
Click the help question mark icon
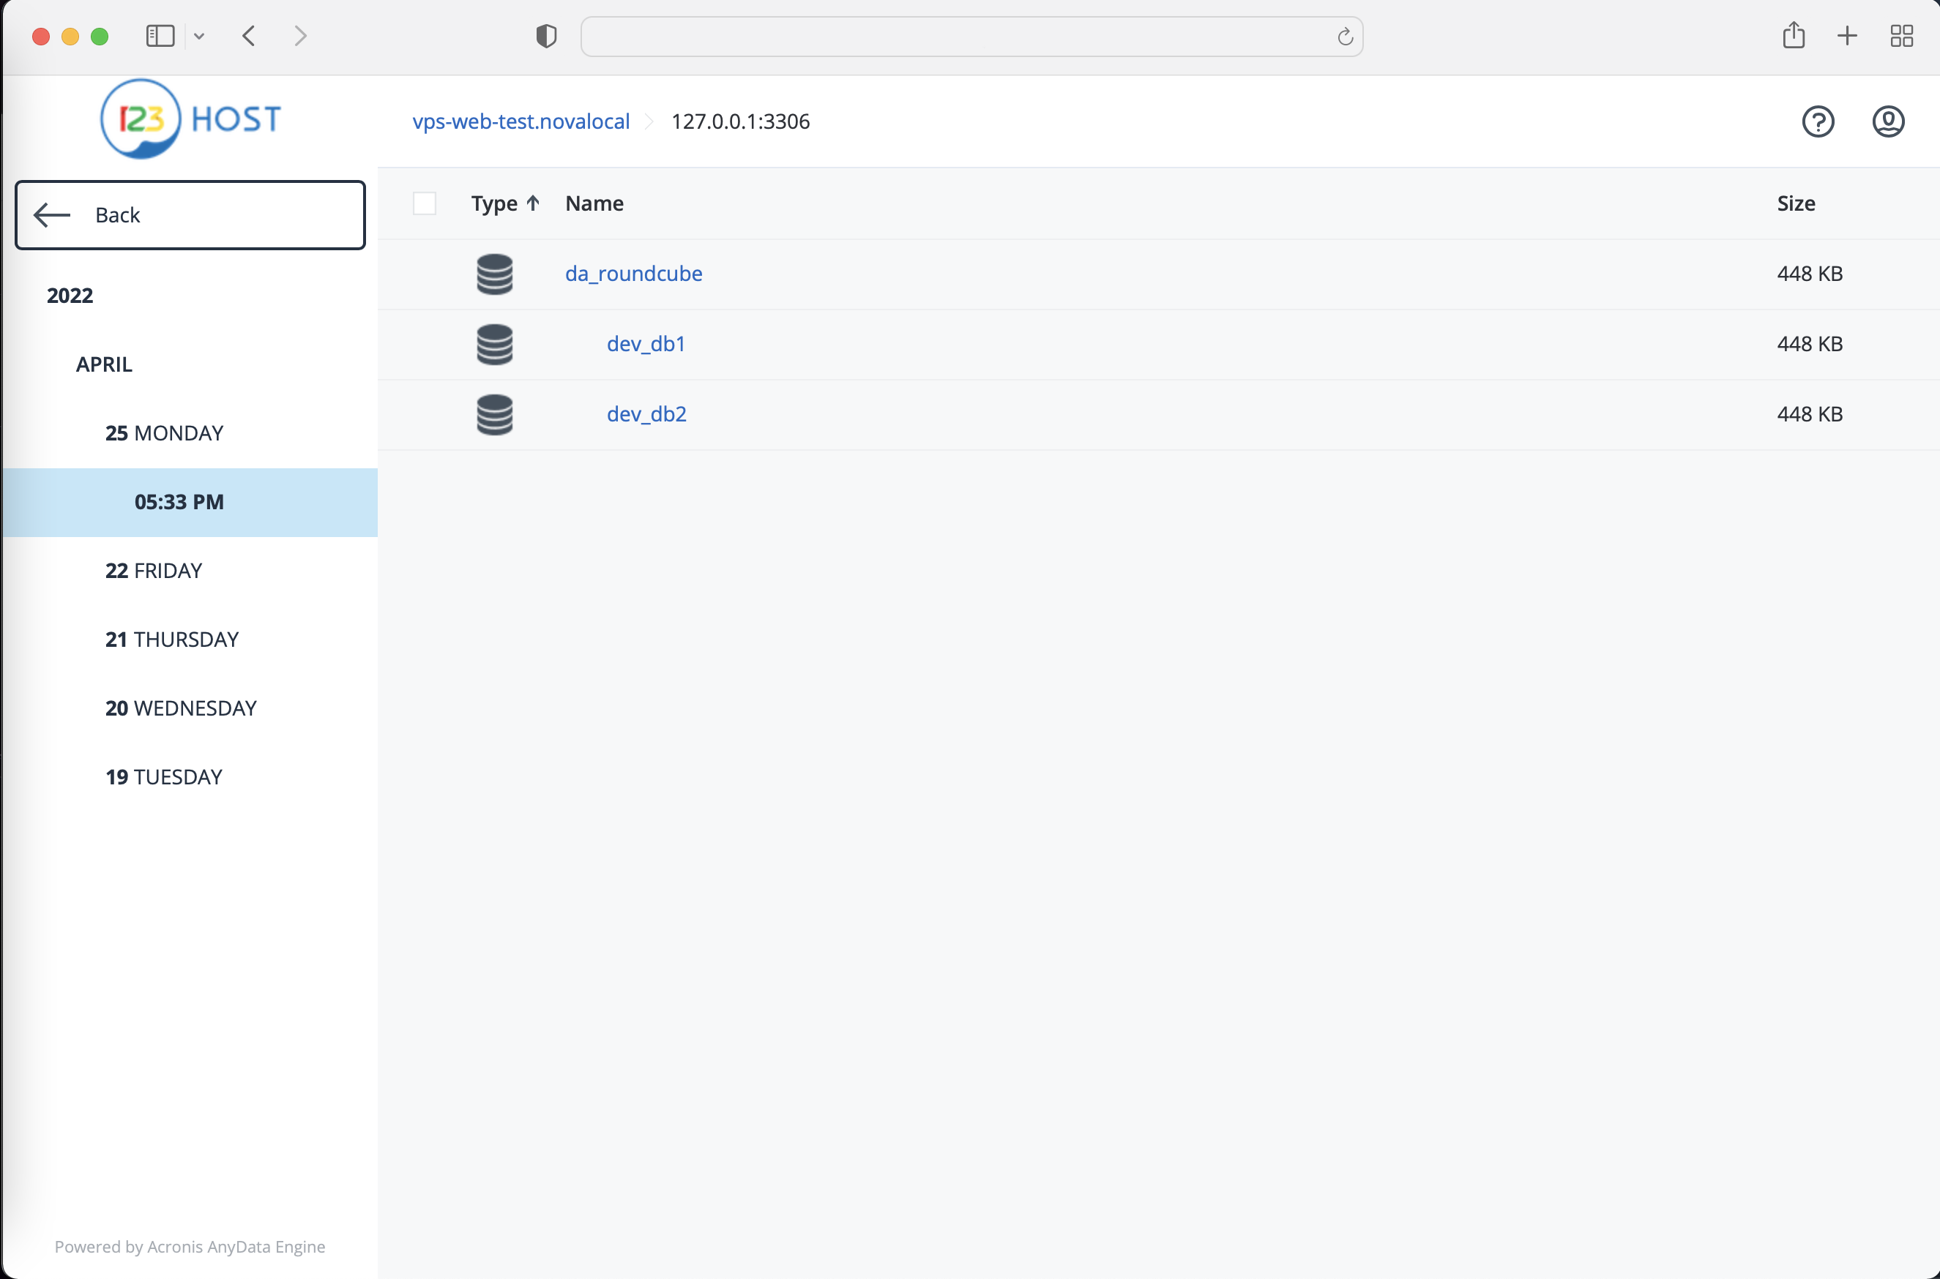coord(1818,121)
